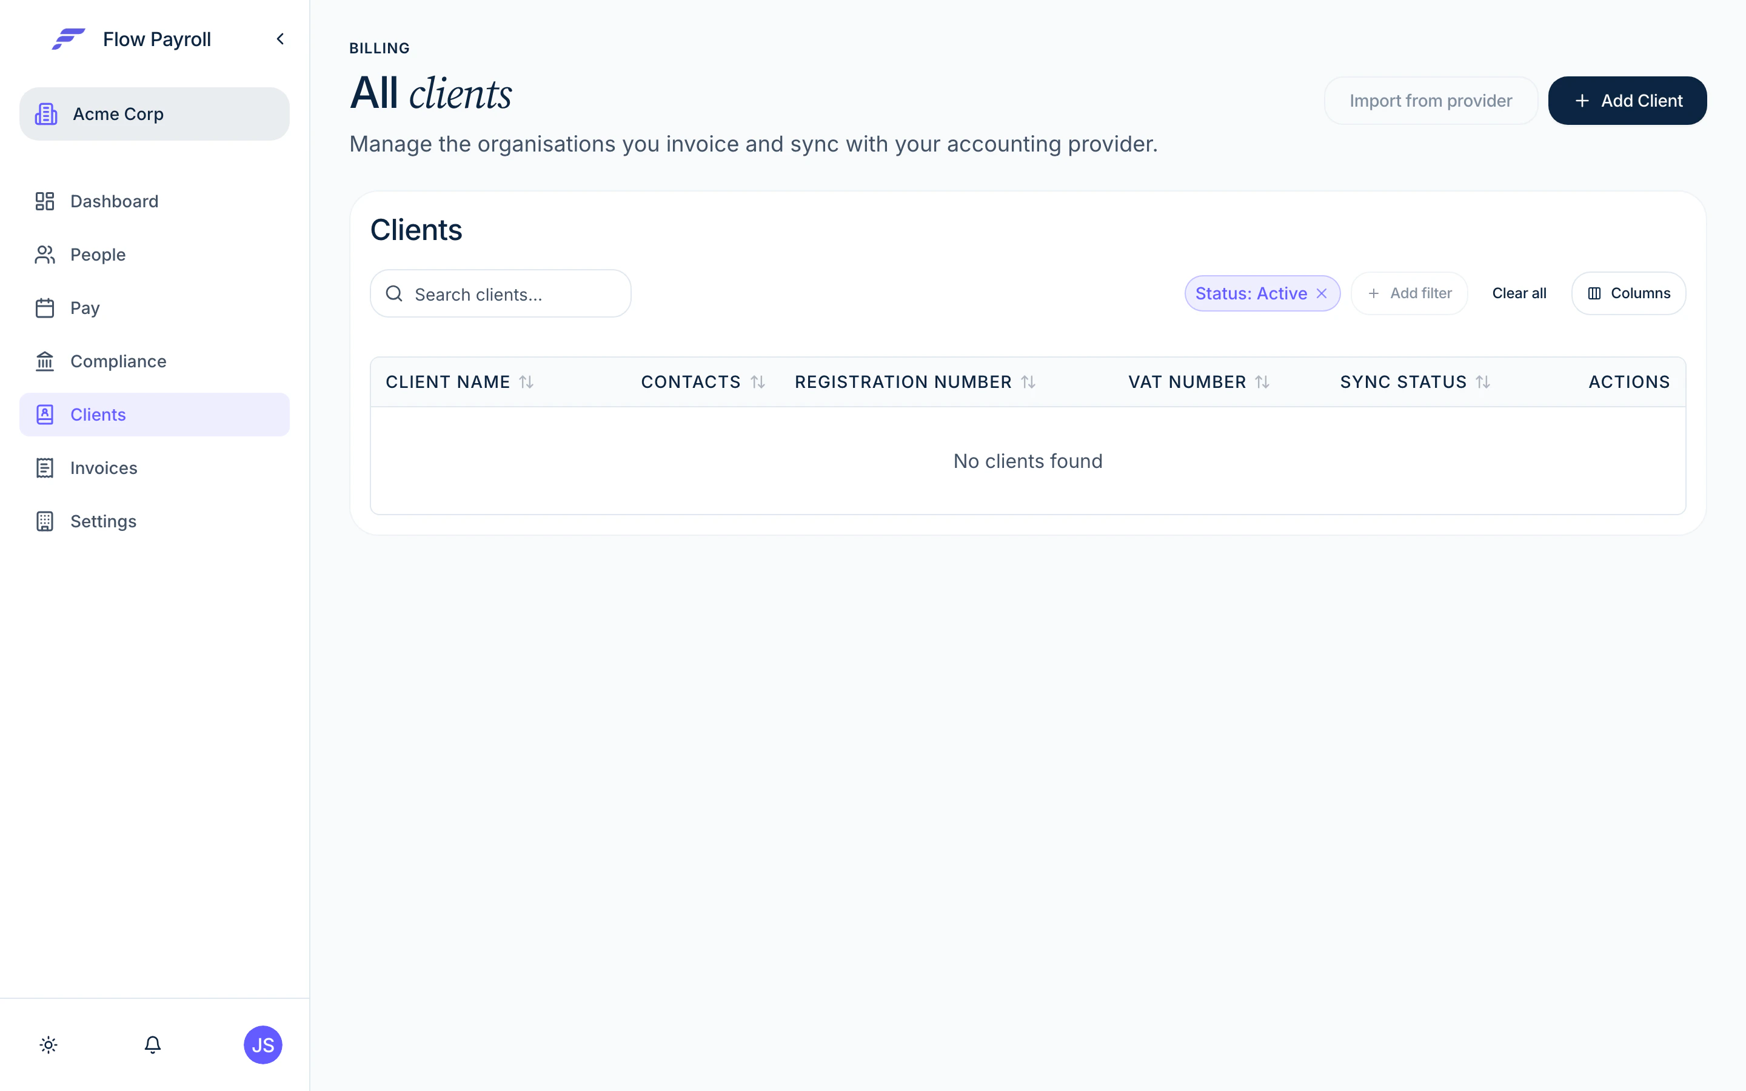
Task: Collapse the sidebar with the chevron
Action: pyautogui.click(x=280, y=39)
